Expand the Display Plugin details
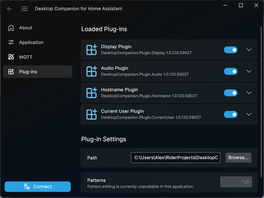The image size is (264, 198). click(249, 50)
